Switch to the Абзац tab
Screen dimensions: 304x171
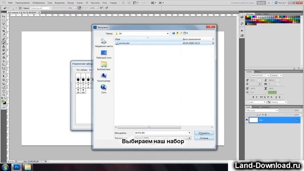(257, 72)
